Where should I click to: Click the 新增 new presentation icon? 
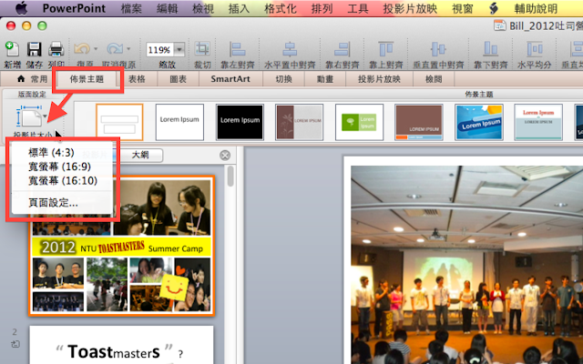12,48
